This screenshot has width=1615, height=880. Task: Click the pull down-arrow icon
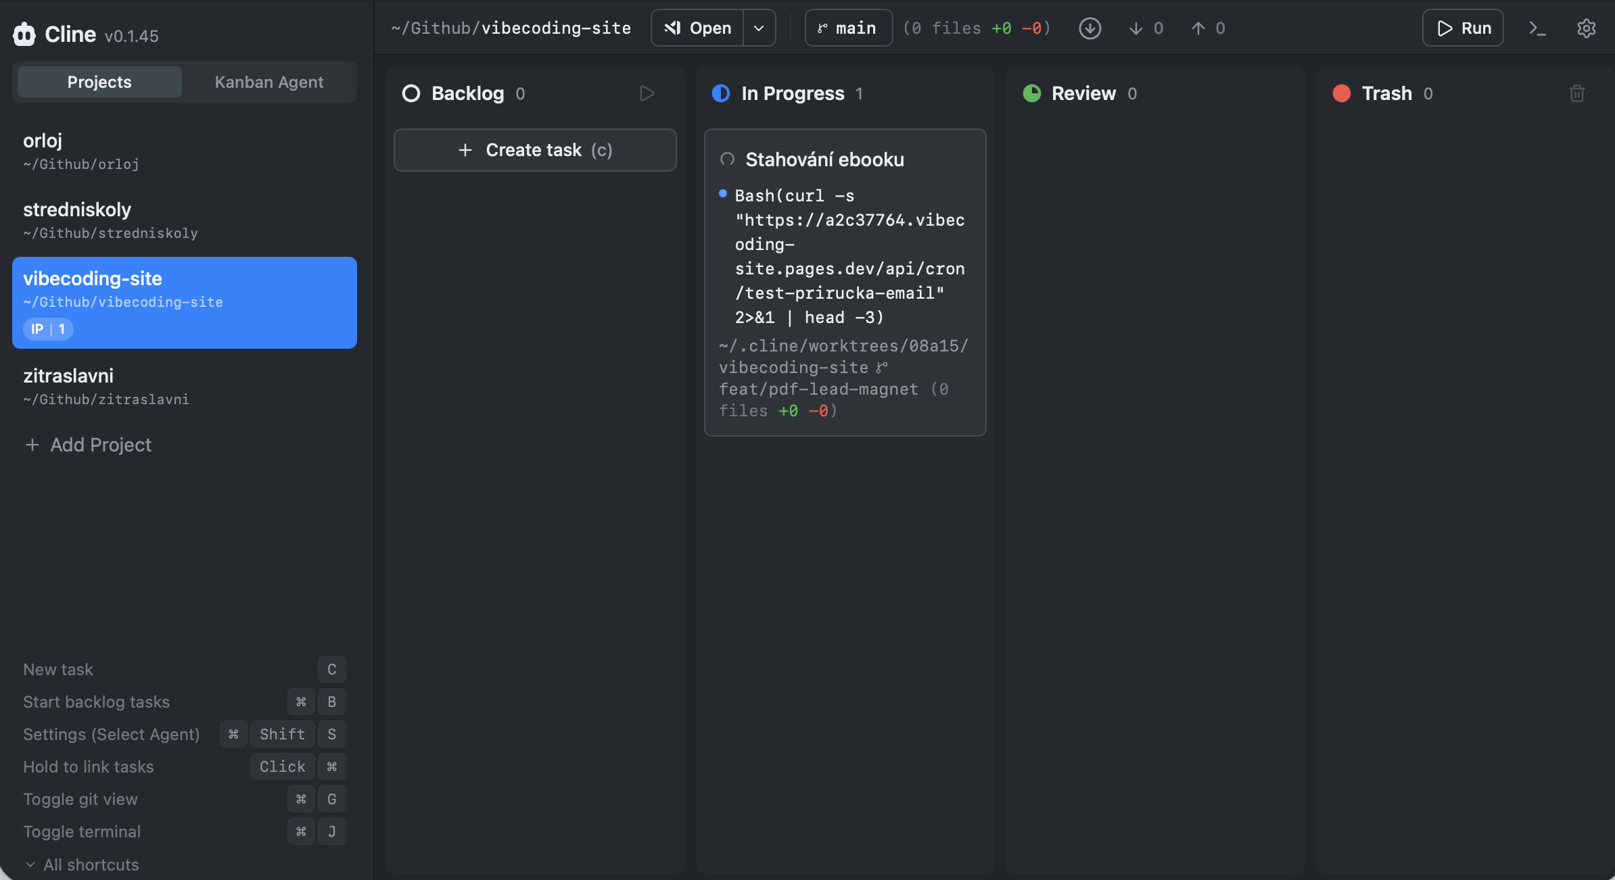(x=1136, y=28)
